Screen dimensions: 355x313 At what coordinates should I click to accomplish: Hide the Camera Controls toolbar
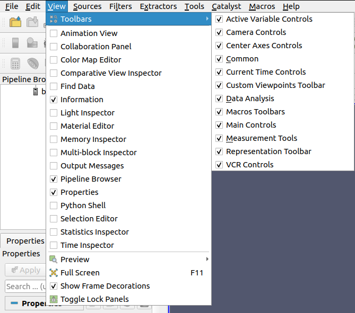tap(219, 32)
